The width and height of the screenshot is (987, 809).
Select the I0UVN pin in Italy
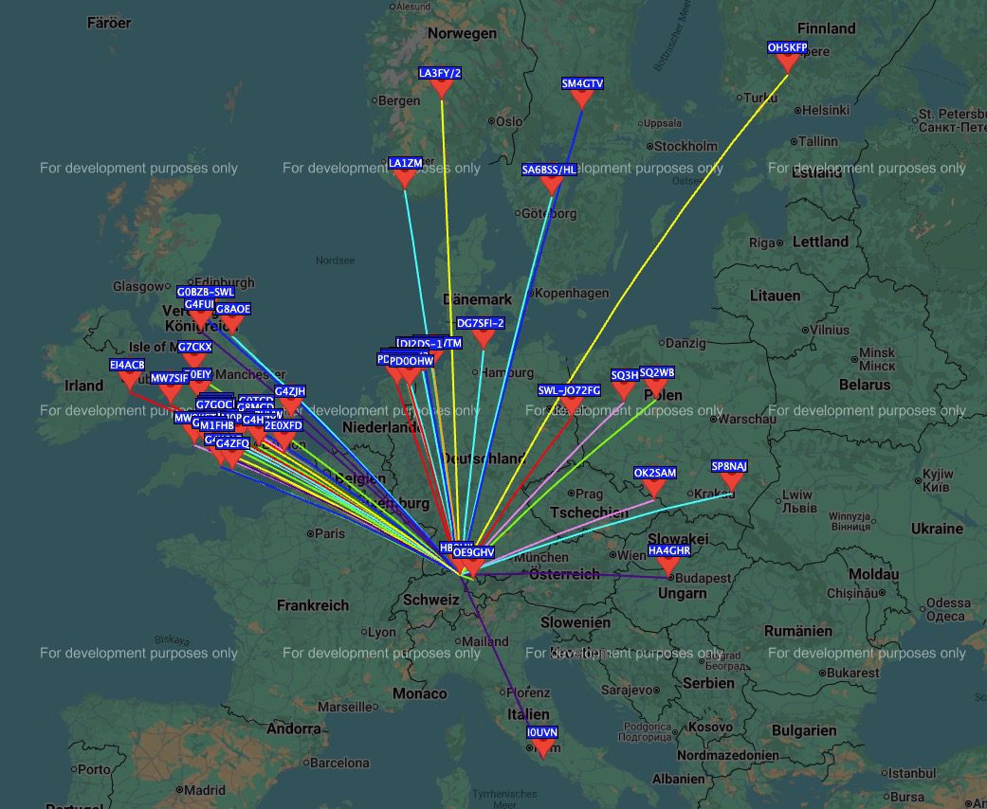(542, 748)
